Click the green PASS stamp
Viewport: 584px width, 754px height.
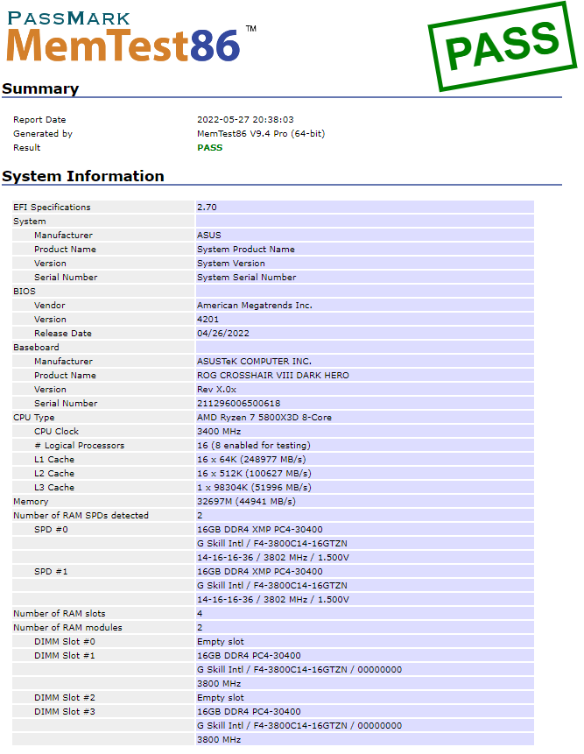(501, 44)
